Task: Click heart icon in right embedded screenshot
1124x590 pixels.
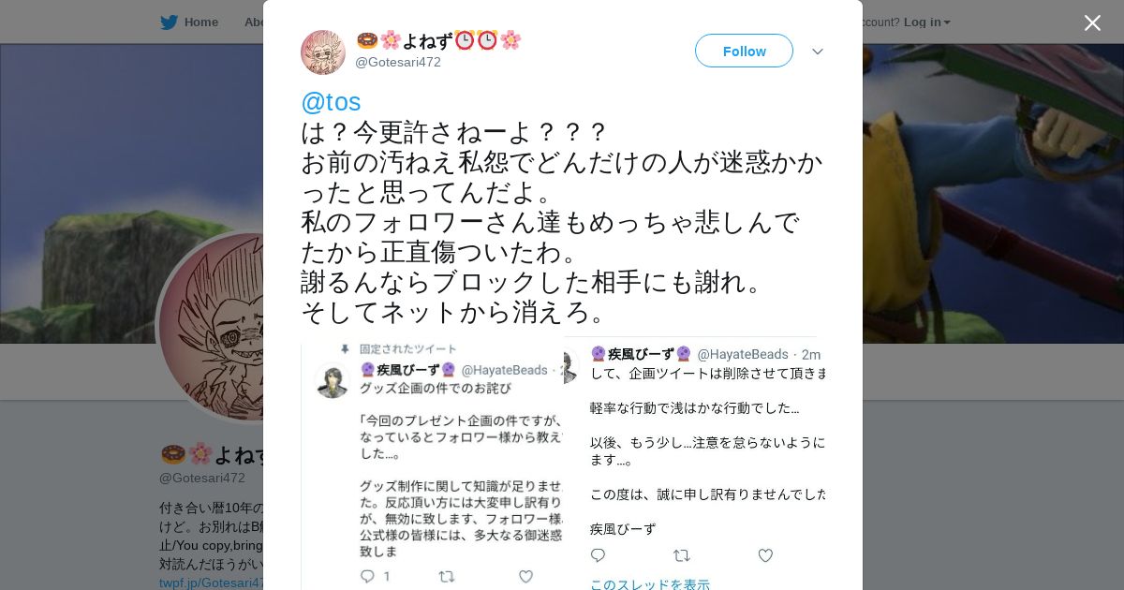Action: [765, 555]
